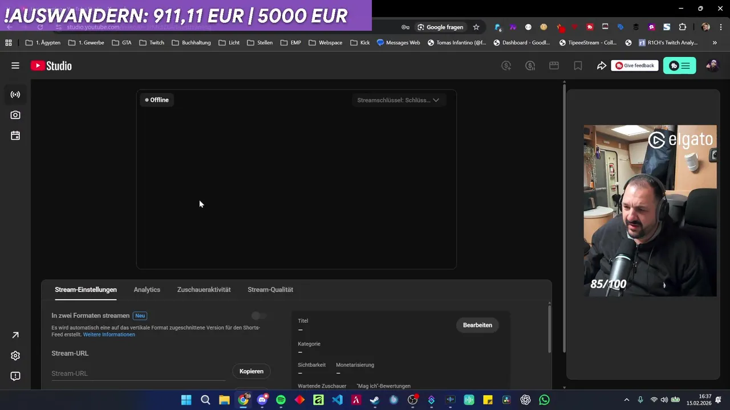
Task: Open the Licht bookmark folder
Action: pos(229,43)
